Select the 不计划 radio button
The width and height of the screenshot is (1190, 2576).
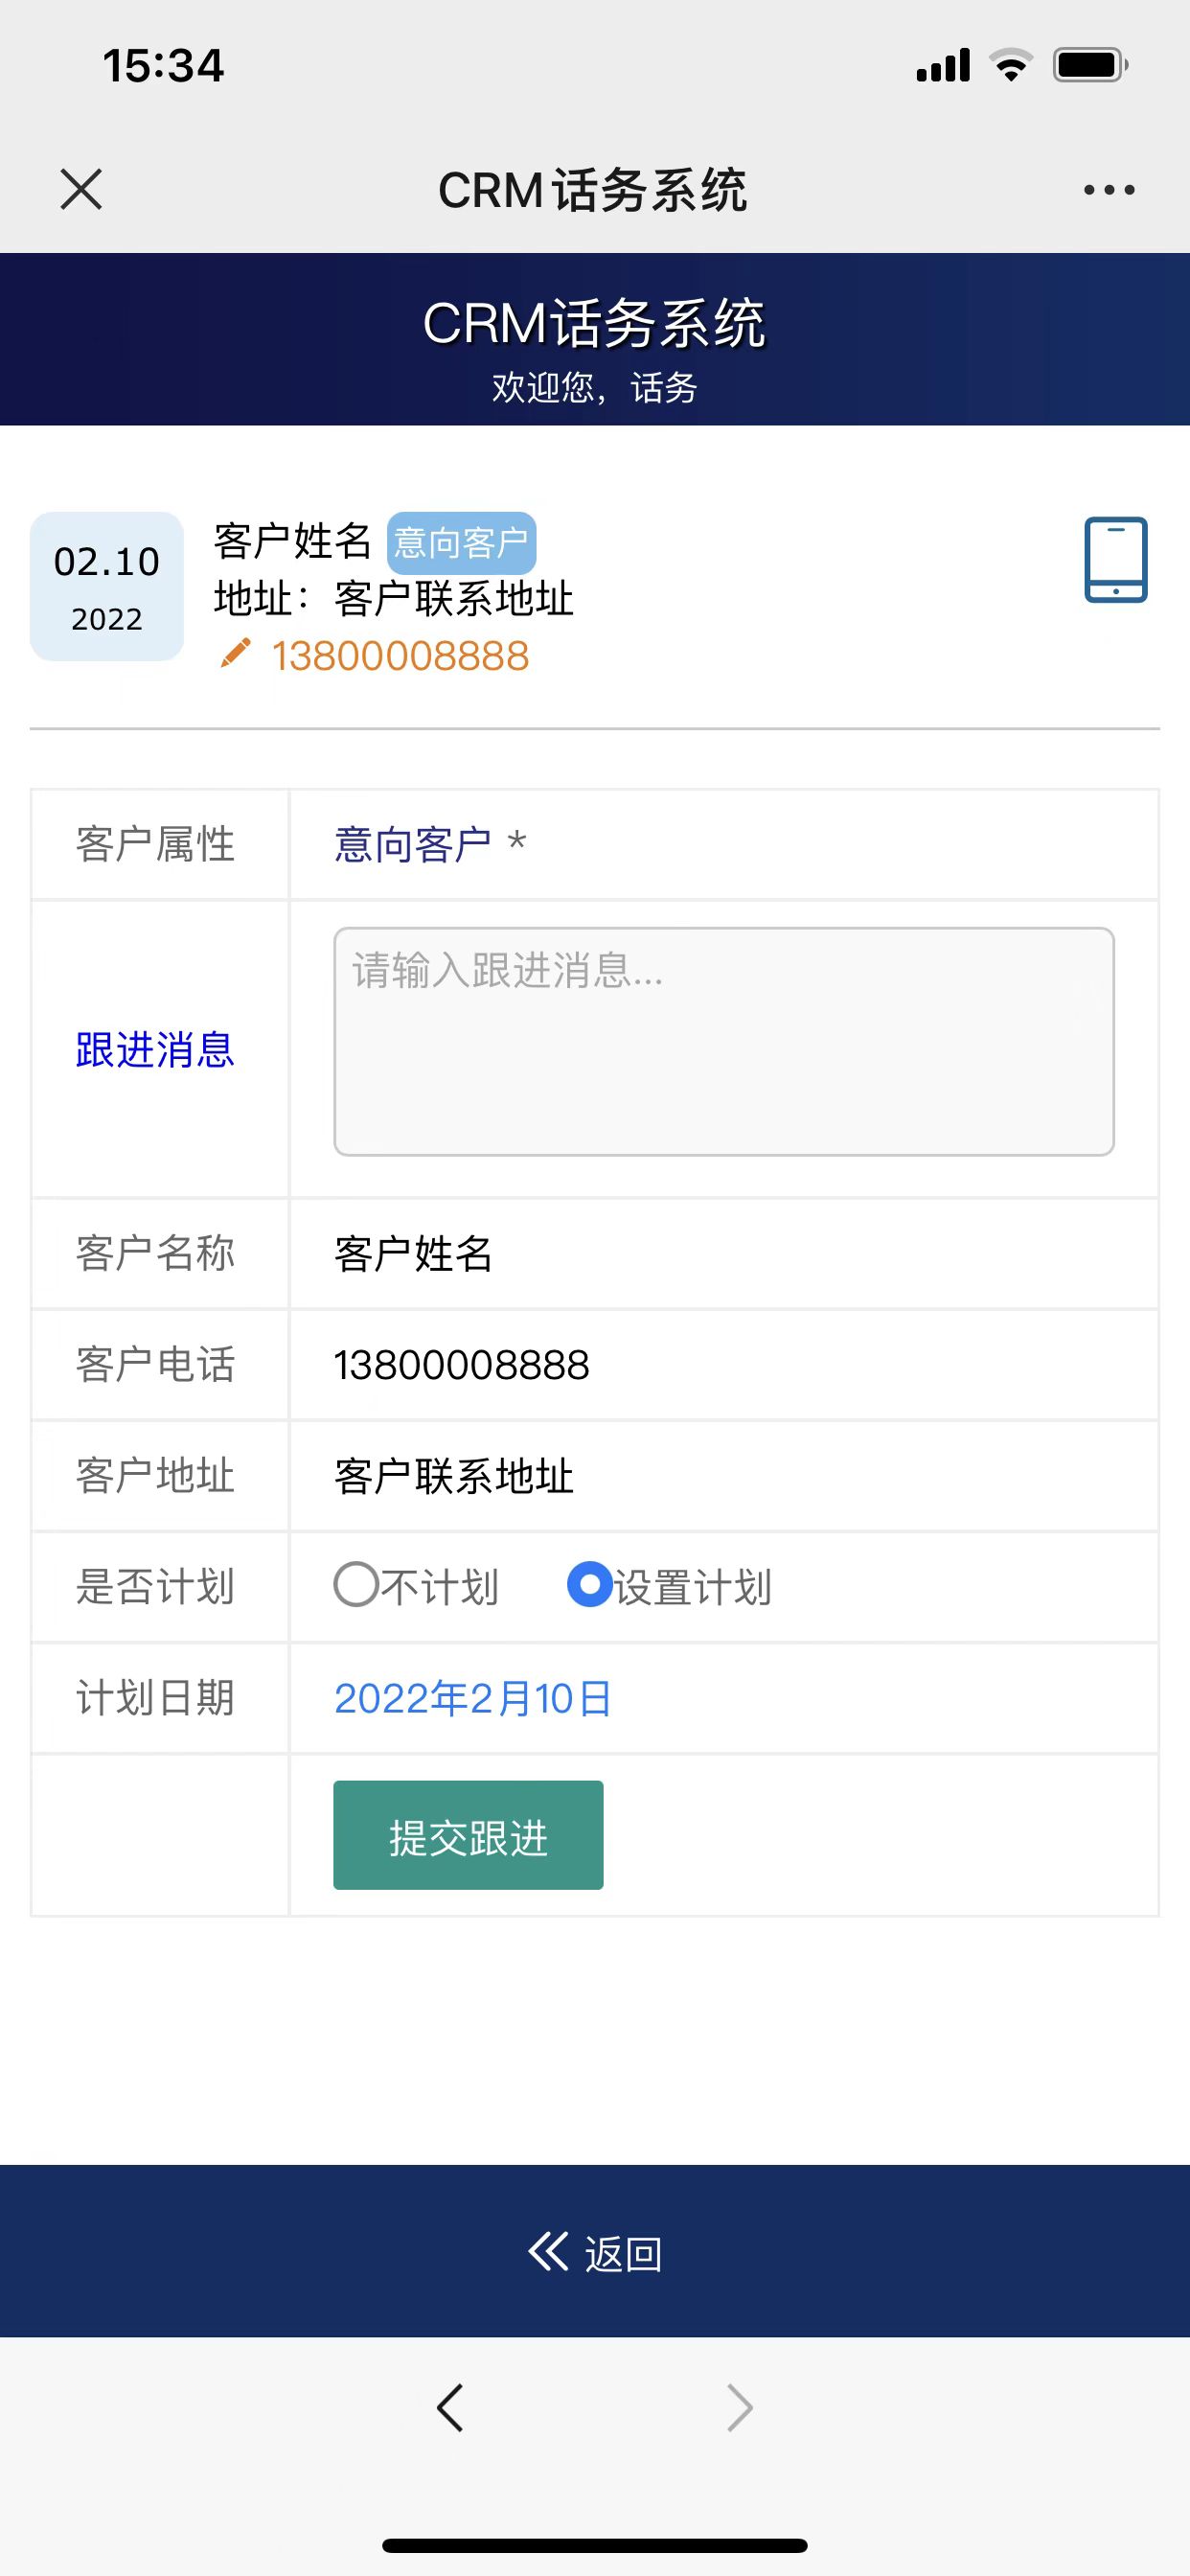point(355,1585)
